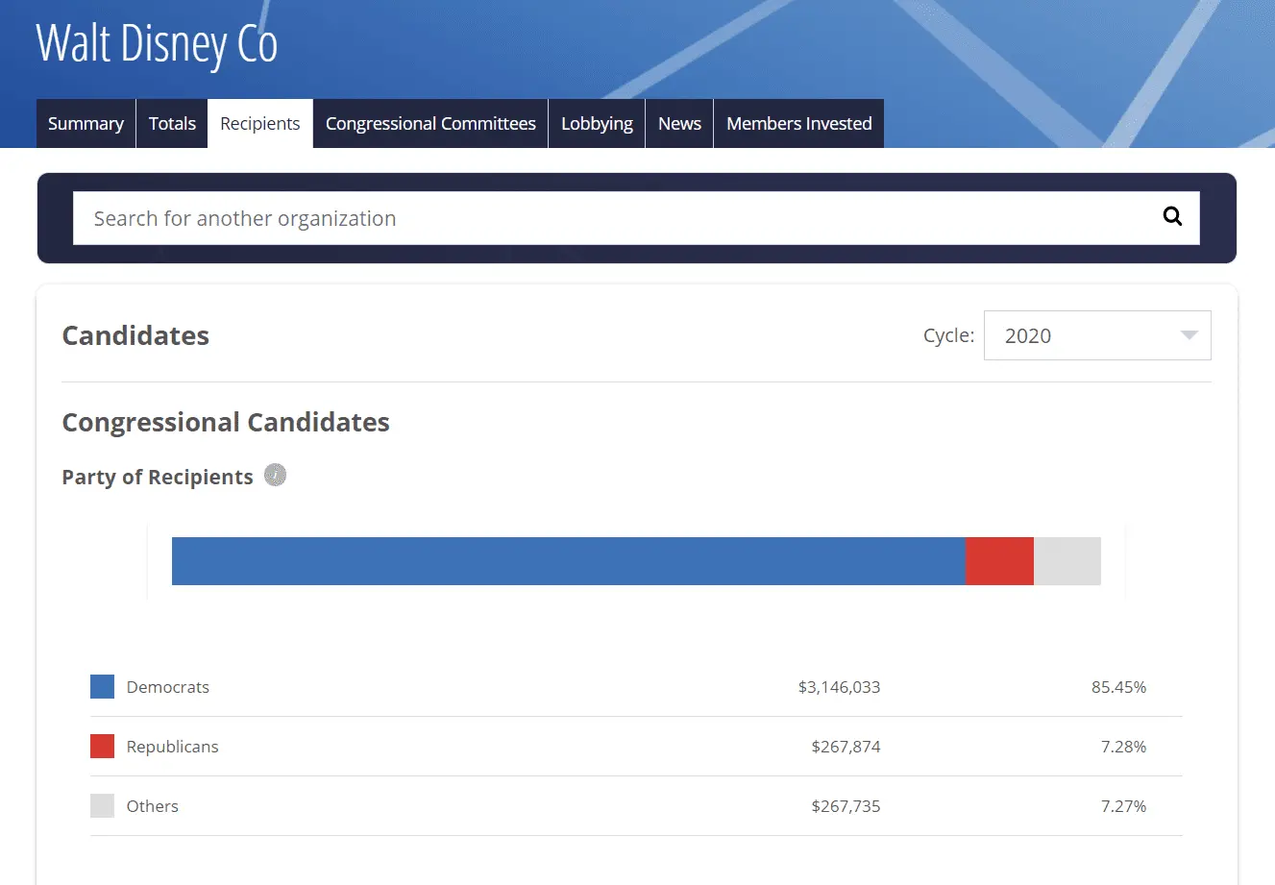Open the Summary tab
Viewport: 1275px width, 885px height.
point(86,124)
